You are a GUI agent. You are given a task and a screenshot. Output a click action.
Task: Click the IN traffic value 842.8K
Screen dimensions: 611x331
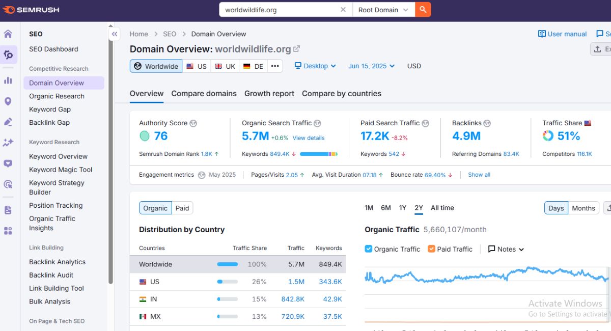(293, 299)
